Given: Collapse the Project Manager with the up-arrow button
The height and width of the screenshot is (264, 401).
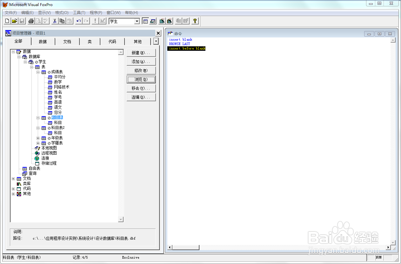Looking at the screenshot, I should tap(156, 41).
